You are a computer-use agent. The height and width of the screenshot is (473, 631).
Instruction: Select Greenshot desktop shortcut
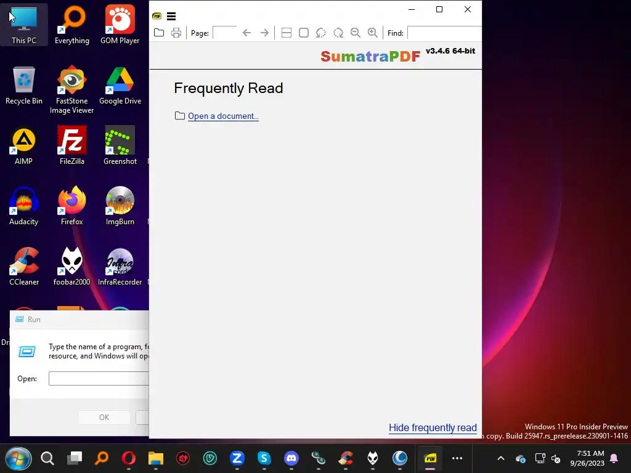click(x=120, y=146)
